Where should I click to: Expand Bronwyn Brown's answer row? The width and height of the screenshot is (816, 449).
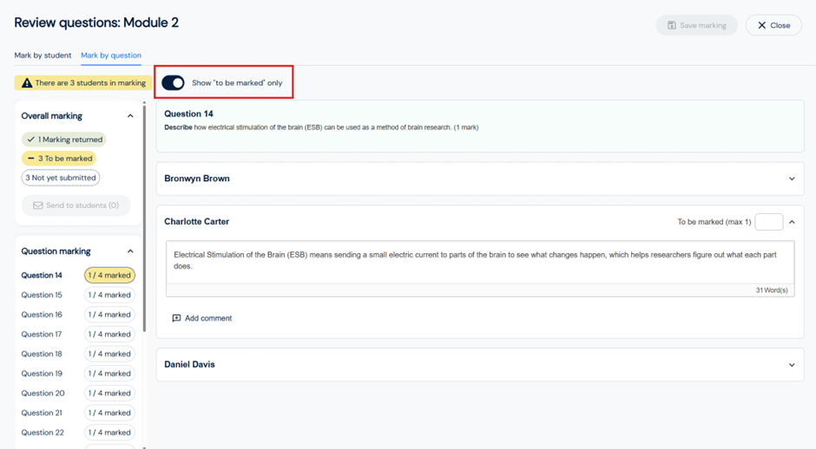[791, 179]
